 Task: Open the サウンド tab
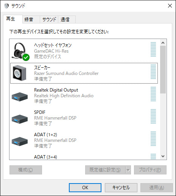pos(49,20)
